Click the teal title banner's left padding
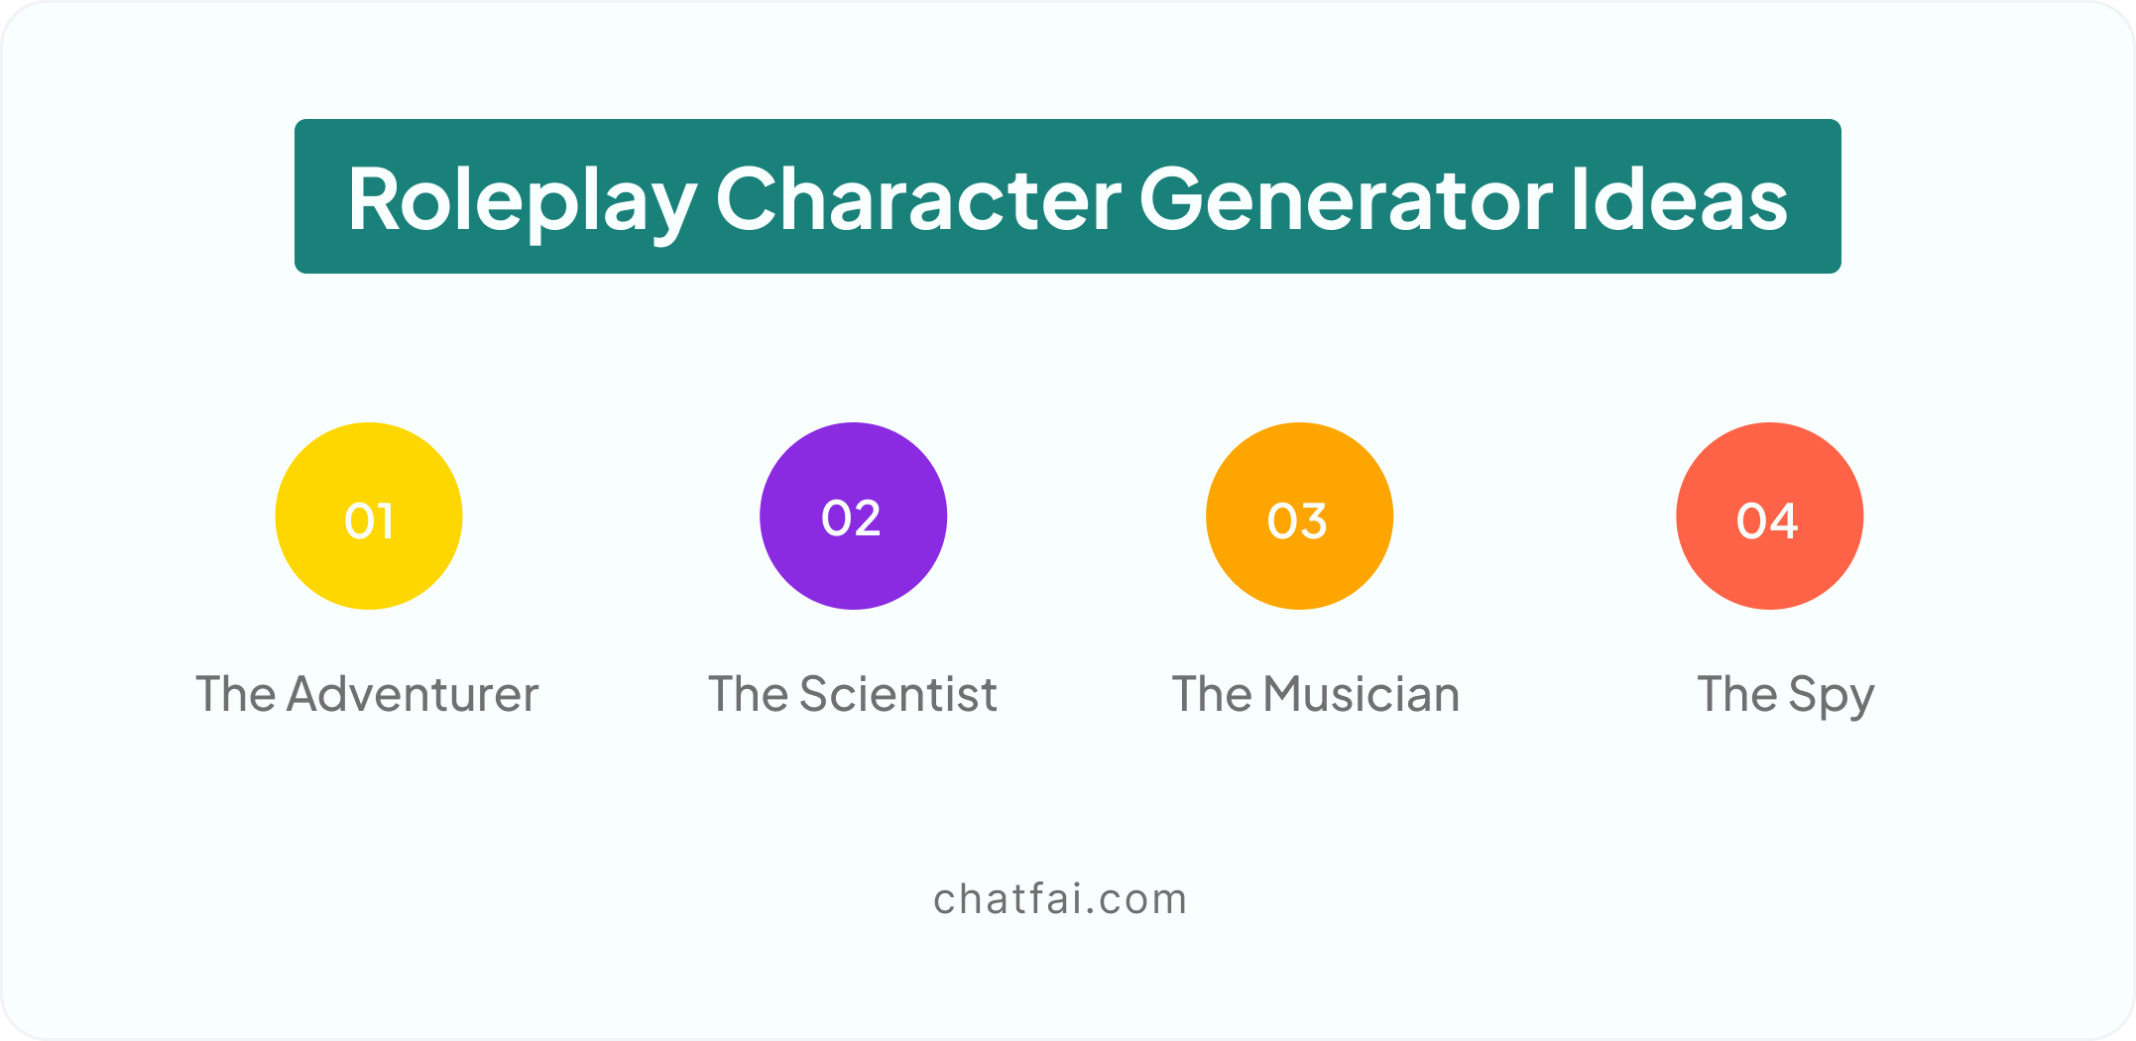Viewport: 2136px width, 1041px height. 320,196
